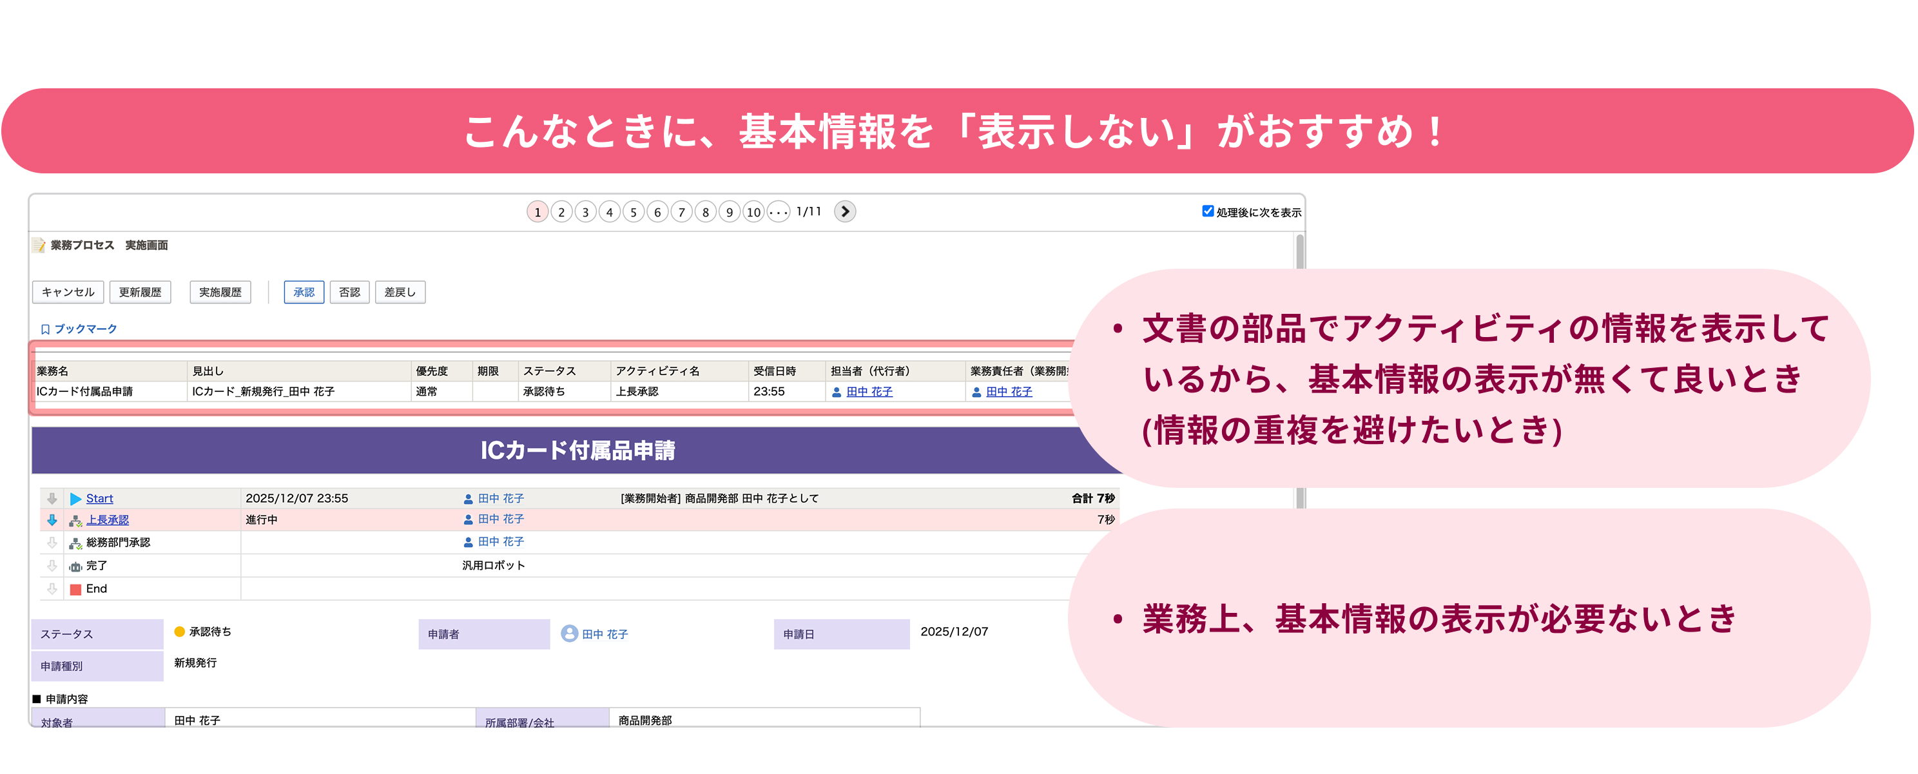Screen dimensions: 1918x774
Task: Click down arrow icon on 総務部門承認 row
Action: [52, 543]
